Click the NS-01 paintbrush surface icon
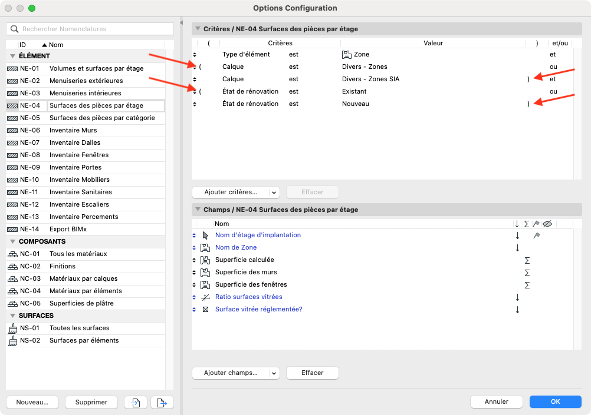The image size is (591, 415). click(x=13, y=328)
